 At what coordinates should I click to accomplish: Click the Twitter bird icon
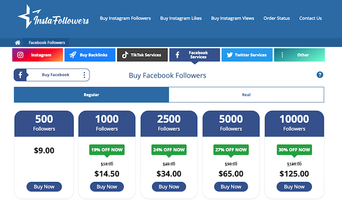coord(230,55)
